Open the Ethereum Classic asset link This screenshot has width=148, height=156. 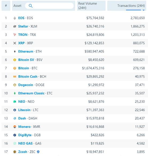click(31, 93)
